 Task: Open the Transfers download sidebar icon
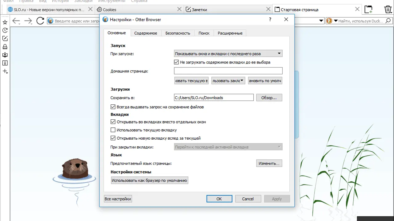5,55
